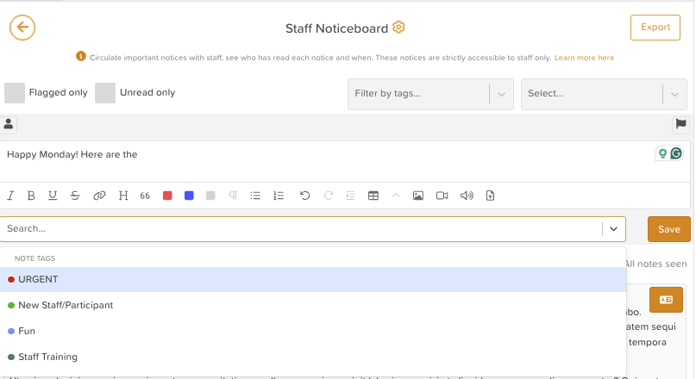Open the Filter by tags dropdown

pyautogui.click(x=419, y=94)
